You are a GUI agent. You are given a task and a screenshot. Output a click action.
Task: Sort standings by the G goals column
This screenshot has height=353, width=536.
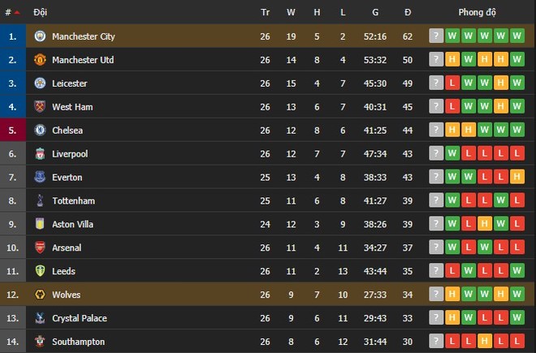[375, 12]
